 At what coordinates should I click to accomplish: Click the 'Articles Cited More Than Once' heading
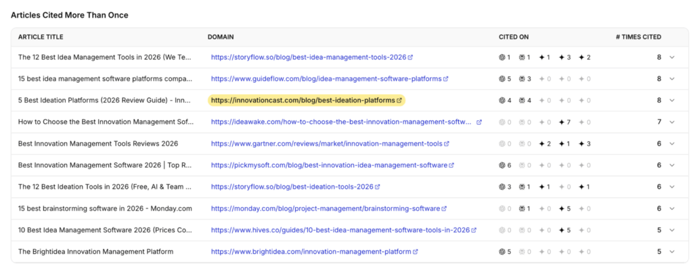70,16
